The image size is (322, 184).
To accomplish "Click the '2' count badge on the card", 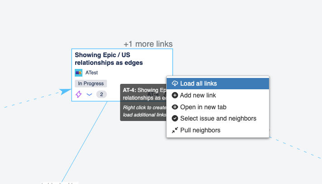I will pyautogui.click(x=101, y=94).
